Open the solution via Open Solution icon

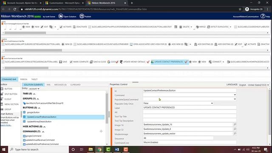(61, 16)
